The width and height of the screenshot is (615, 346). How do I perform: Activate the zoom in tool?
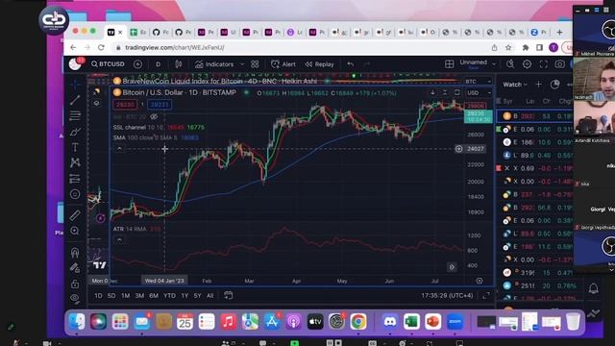point(75,231)
